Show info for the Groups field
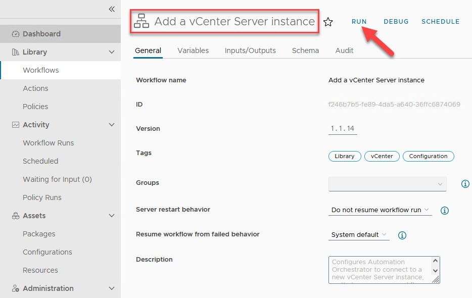The height and width of the screenshot is (298, 472). pos(465,184)
